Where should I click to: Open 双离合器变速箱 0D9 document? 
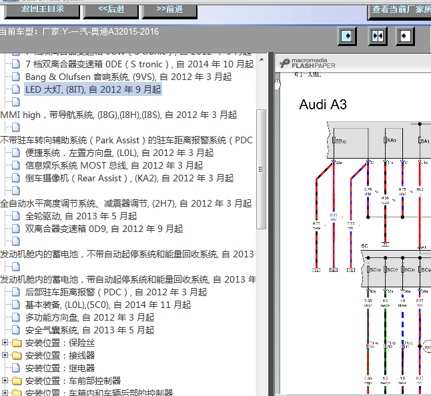104,229
